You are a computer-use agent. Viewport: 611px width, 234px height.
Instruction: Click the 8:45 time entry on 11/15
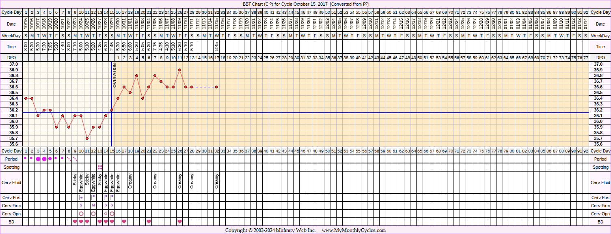[x=216, y=47]
